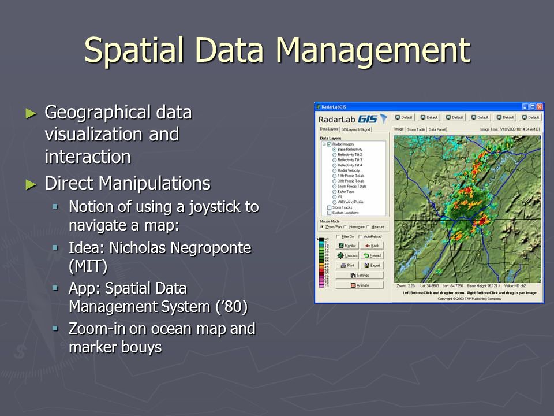
Task: Click the Mouse Mode group label
Action: pos(330,221)
